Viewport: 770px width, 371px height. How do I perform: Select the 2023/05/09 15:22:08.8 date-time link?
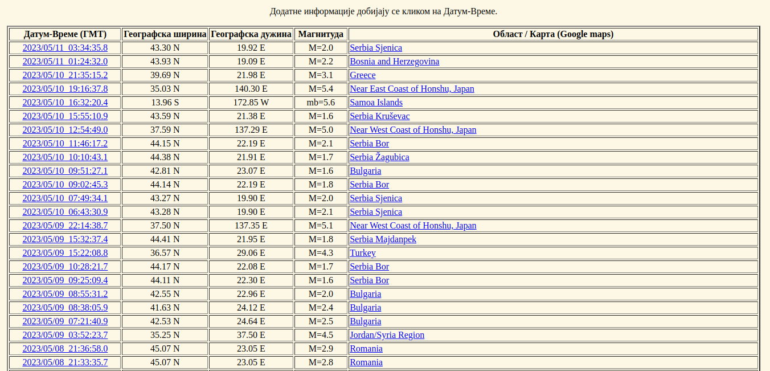tap(65, 253)
